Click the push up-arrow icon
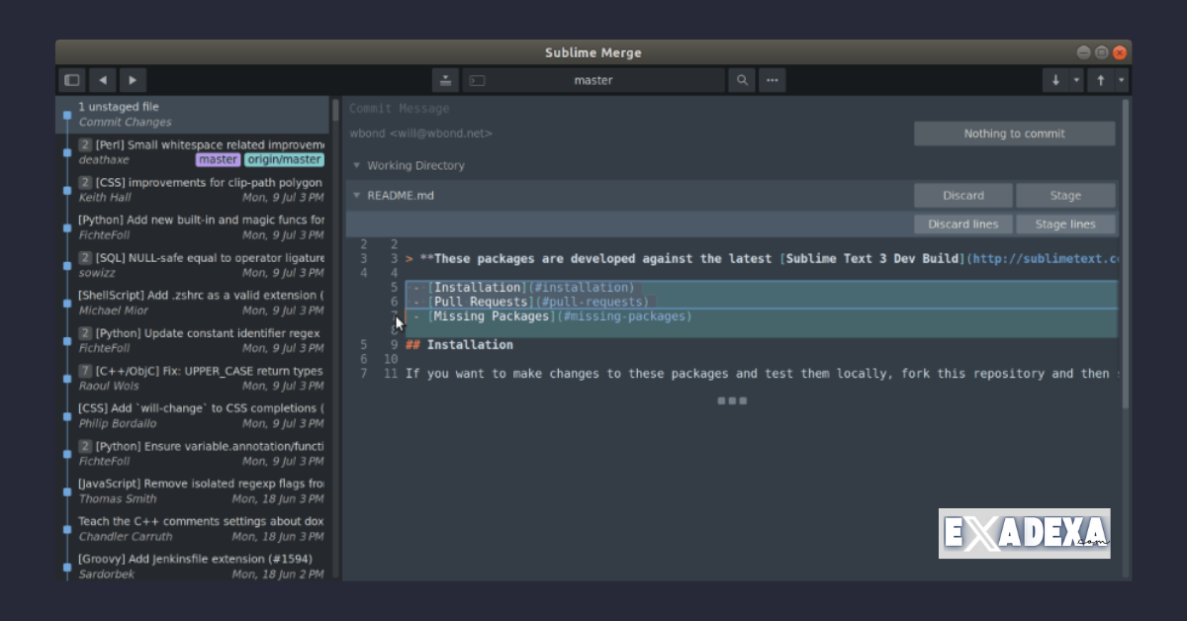 click(1102, 80)
